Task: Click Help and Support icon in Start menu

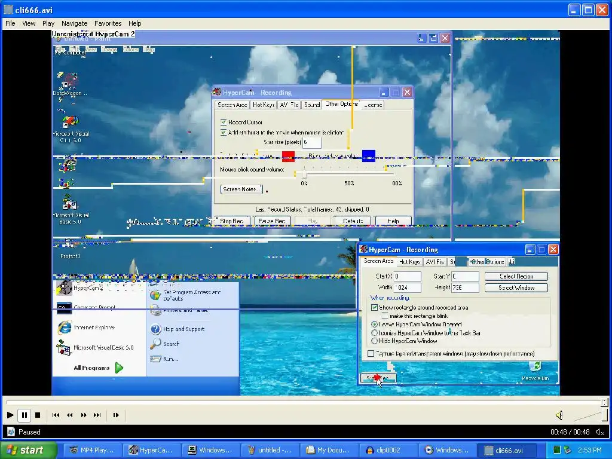Action: (156, 329)
